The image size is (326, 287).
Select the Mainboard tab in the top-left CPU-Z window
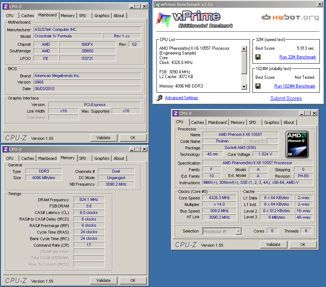pyautogui.click(x=47, y=15)
